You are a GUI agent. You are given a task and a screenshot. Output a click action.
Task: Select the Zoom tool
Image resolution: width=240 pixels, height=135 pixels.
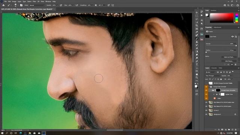[x=196, y=78]
